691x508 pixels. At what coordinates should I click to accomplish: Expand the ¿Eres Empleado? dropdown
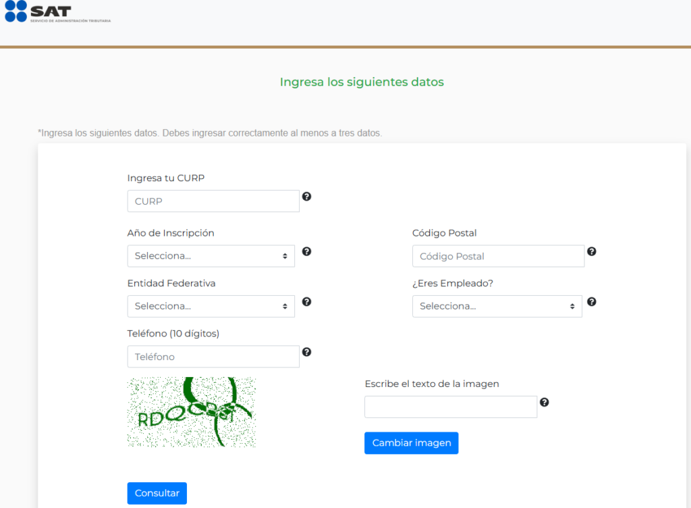497,306
